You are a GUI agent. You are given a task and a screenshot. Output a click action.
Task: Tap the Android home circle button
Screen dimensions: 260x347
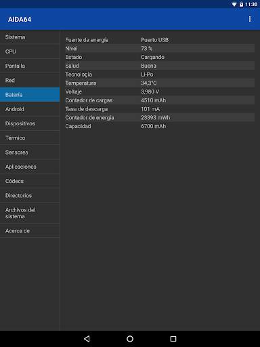130,339
